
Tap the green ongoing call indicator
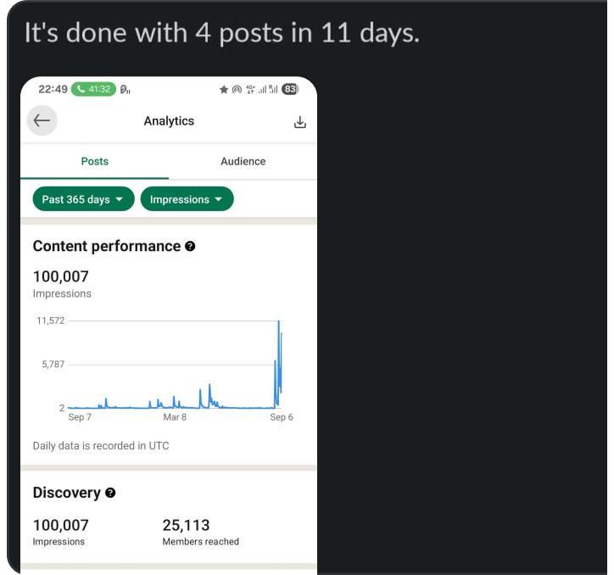(x=93, y=89)
